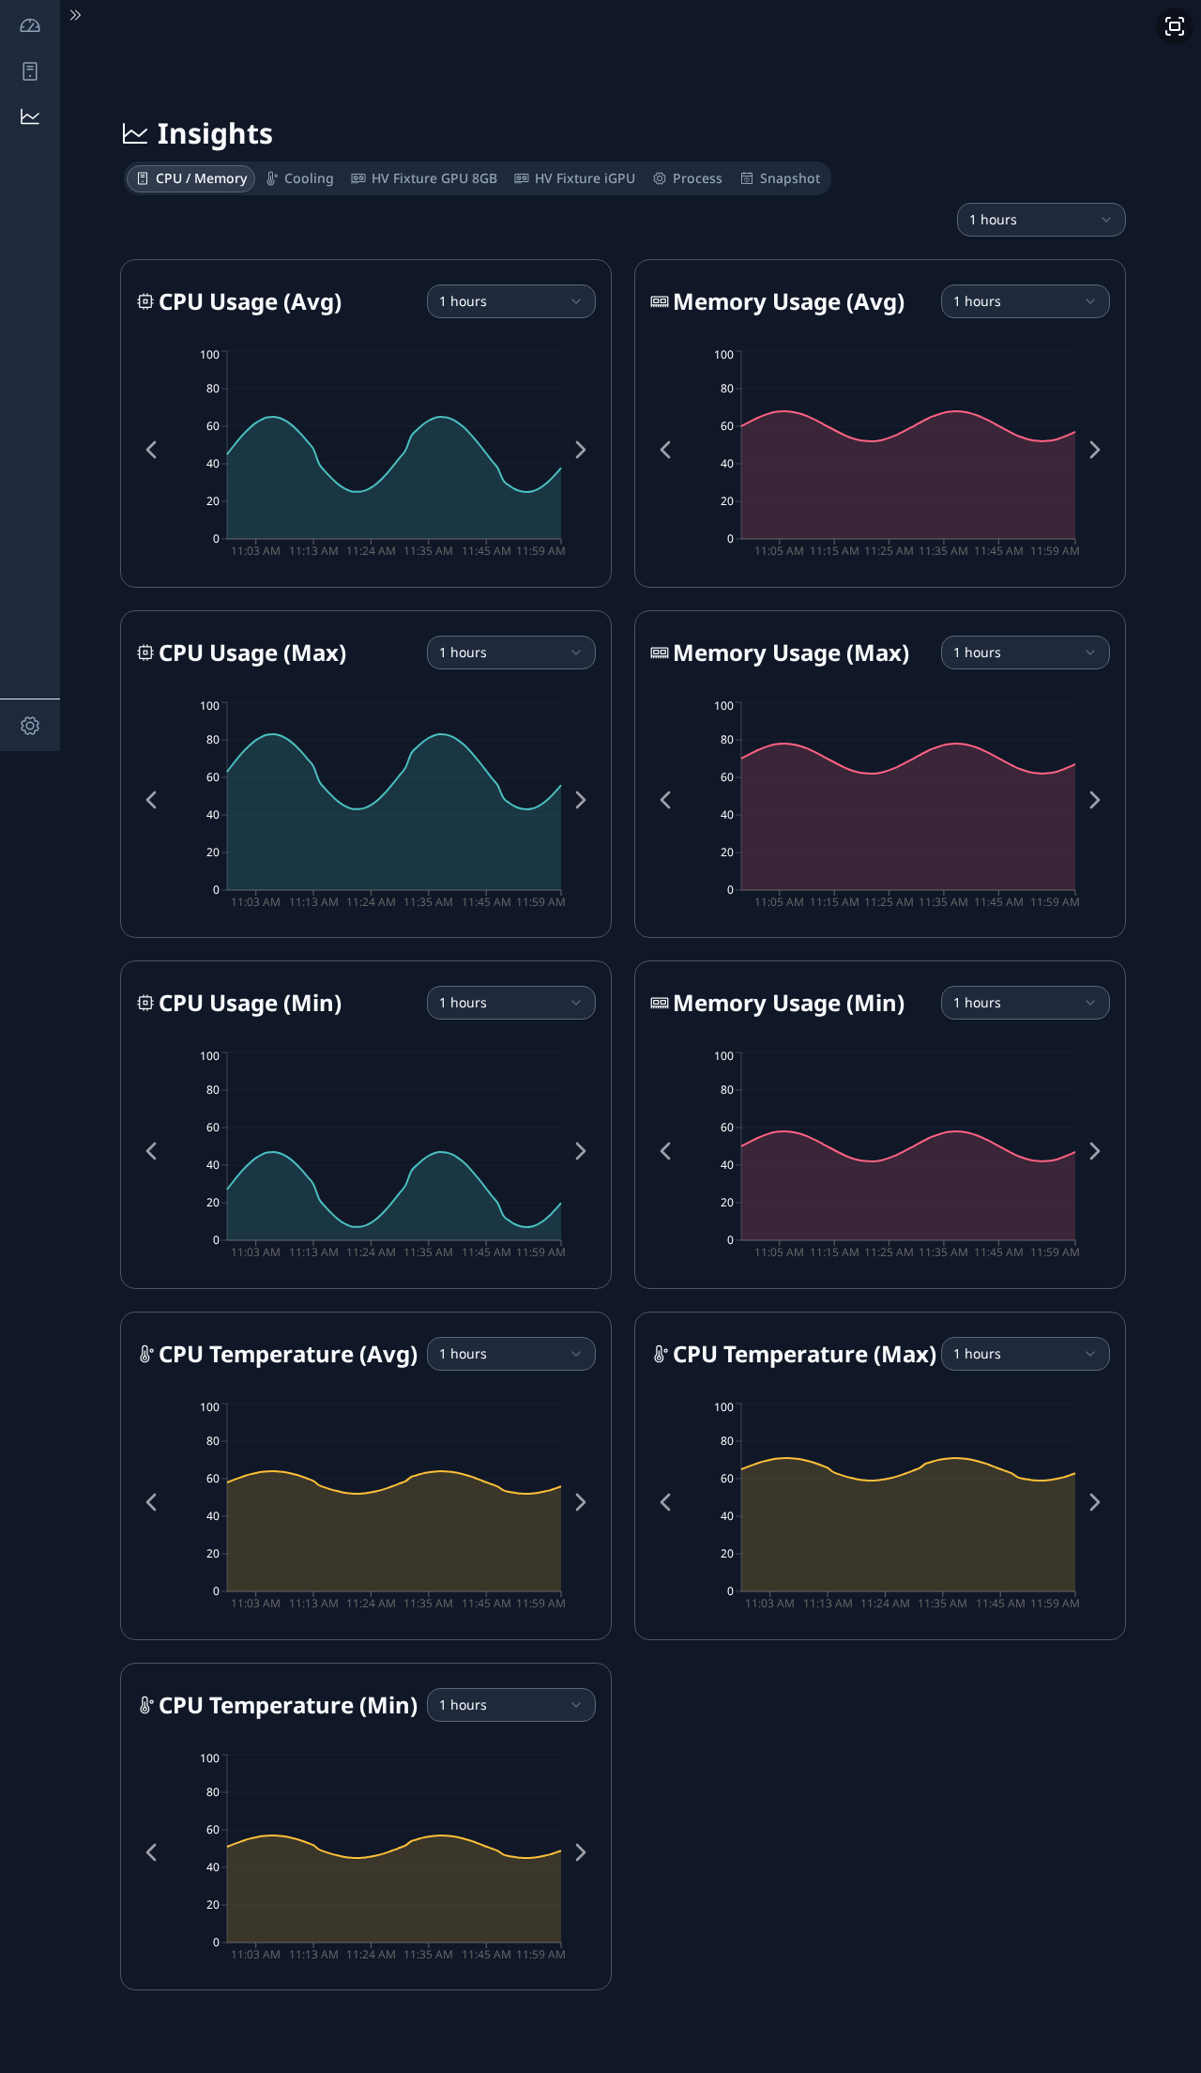
Task: Open the device page icon in sidebar
Action: 30,71
